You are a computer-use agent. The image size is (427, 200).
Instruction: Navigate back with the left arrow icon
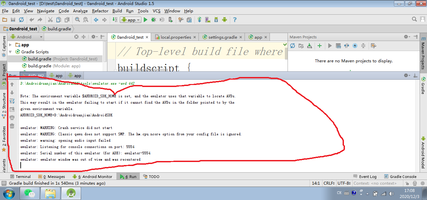click(x=96, y=20)
